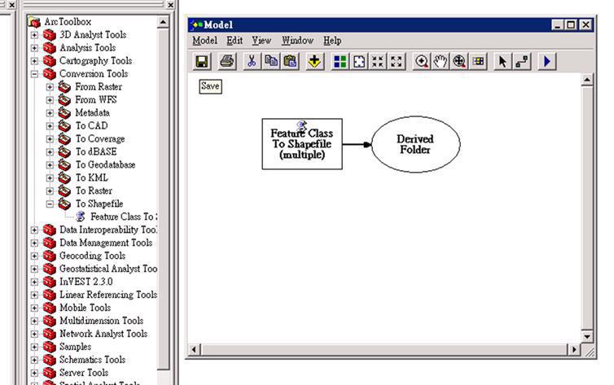Collapse the Conversion Tools node
The width and height of the screenshot is (614, 385).
34,74
